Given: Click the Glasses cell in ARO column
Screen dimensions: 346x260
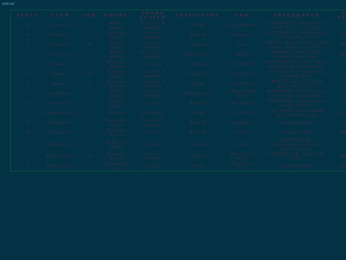Looking at the screenshot, I should (x=242, y=35).
